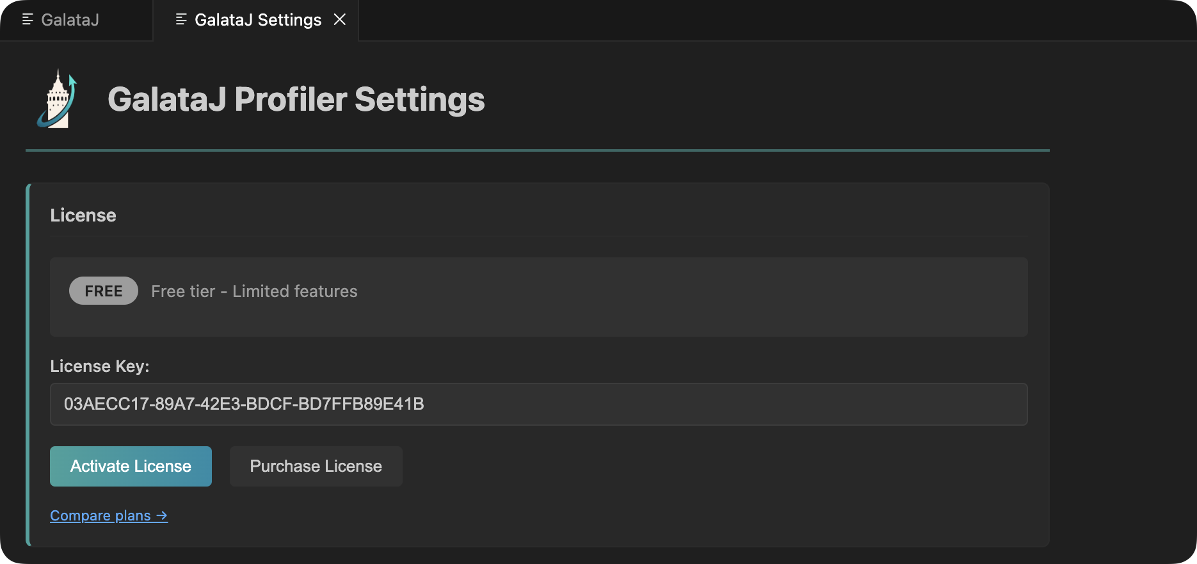Click the arrow next to Compare plans
The height and width of the screenshot is (564, 1197).
(161, 515)
